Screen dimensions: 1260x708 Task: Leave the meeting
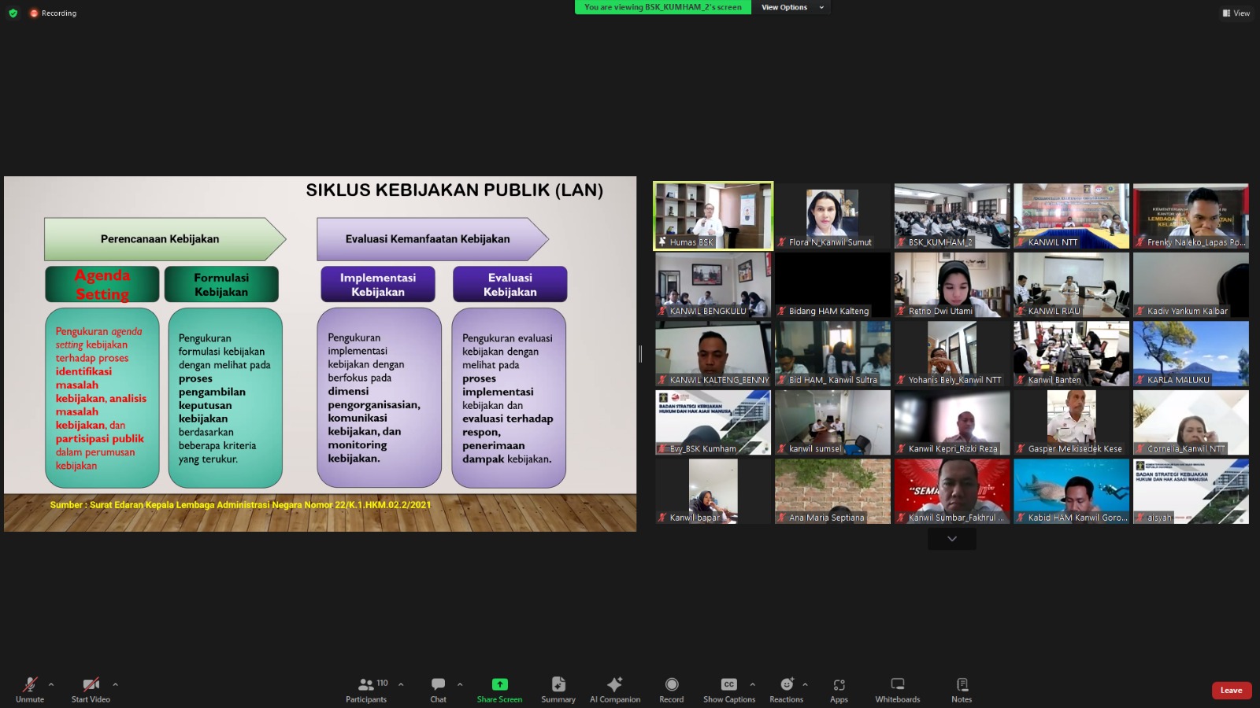pyautogui.click(x=1231, y=690)
